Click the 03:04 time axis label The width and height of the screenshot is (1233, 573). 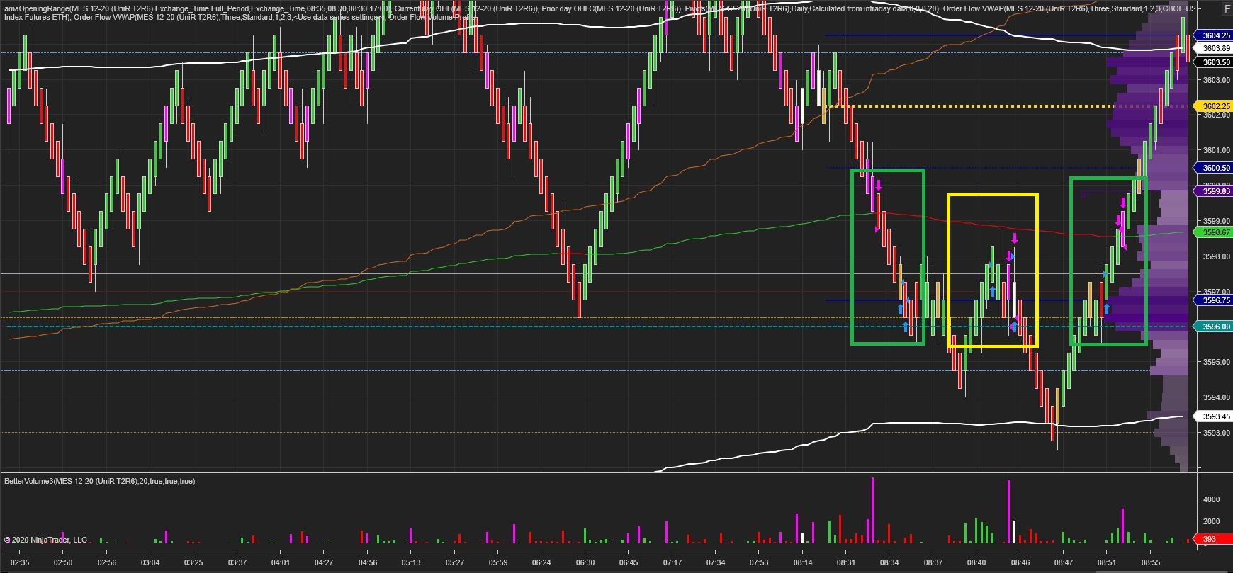150,562
